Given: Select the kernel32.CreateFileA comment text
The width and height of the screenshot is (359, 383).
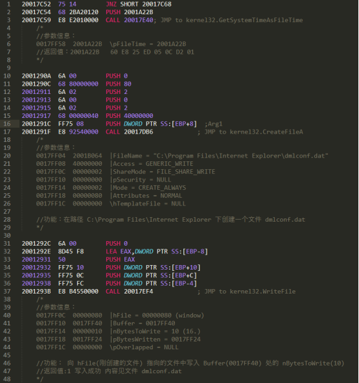Looking at the screenshot, I should point(254,132).
